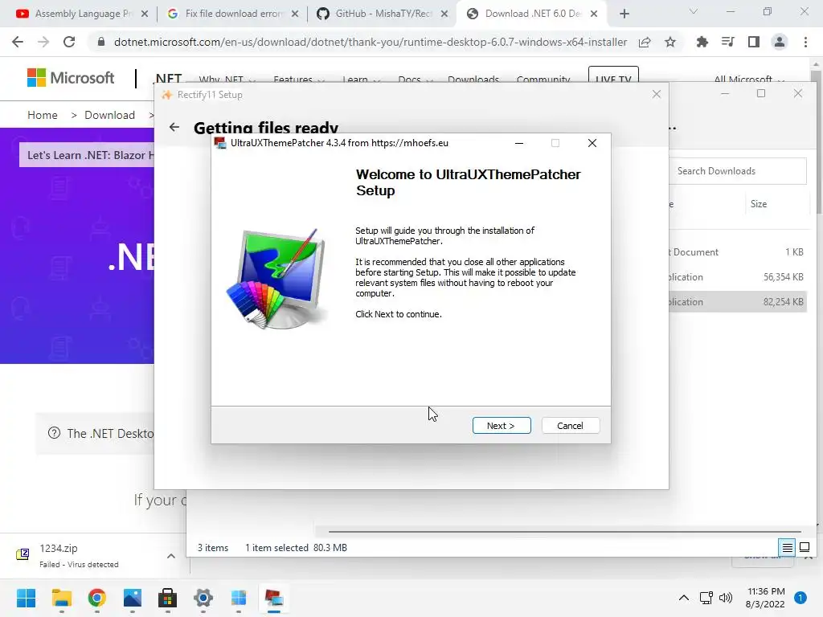Select the 56,354 KB application file row
This screenshot has height=617, width=823.
tap(738, 277)
